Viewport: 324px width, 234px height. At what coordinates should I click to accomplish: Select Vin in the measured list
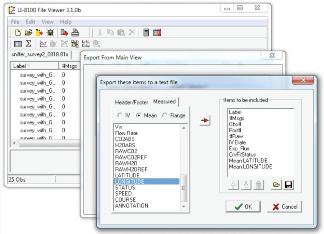coord(147,127)
